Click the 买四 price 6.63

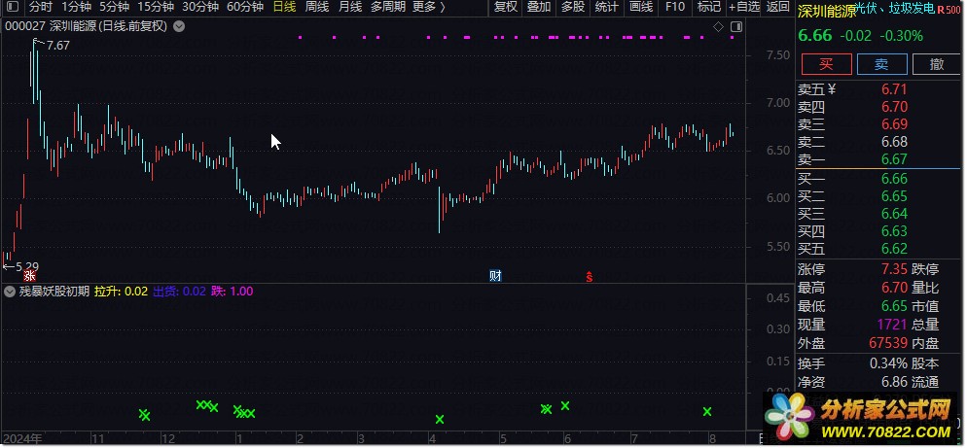pyautogui.click(x=894, y=231)
